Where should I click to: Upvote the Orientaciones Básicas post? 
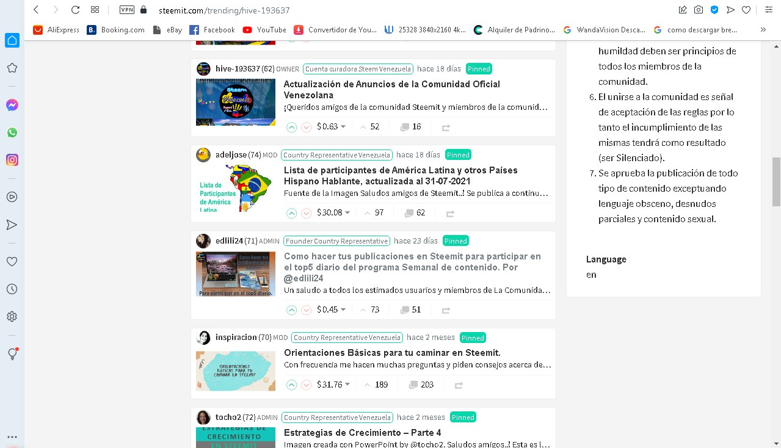pos(292,385)
